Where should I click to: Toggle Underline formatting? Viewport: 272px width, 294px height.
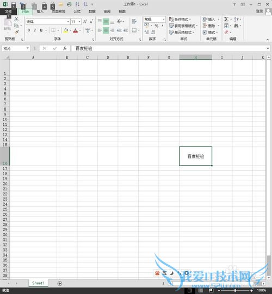click(41, 30)
